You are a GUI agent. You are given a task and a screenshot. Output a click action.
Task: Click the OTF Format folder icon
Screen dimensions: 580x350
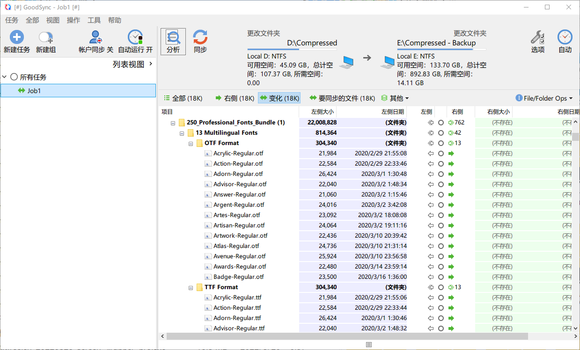199,143
